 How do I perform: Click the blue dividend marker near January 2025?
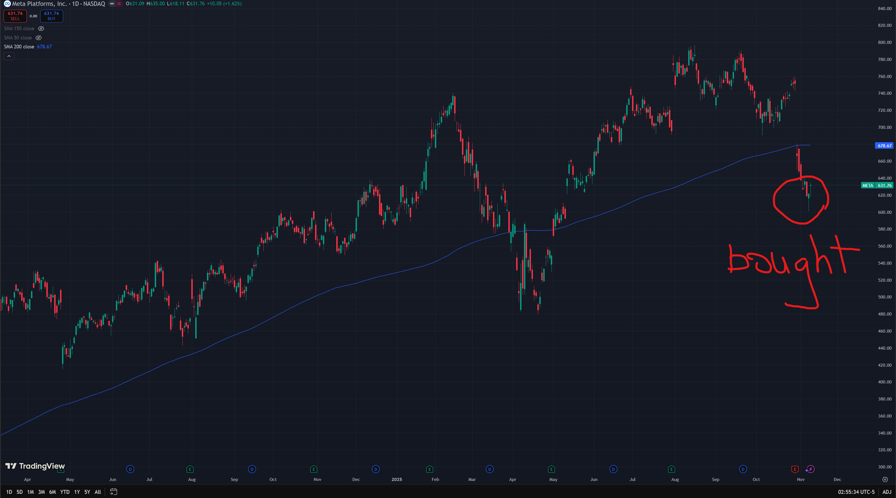click(x=376, y=469)
